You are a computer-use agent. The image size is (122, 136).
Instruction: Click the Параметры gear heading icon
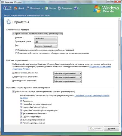pos(8,22)
